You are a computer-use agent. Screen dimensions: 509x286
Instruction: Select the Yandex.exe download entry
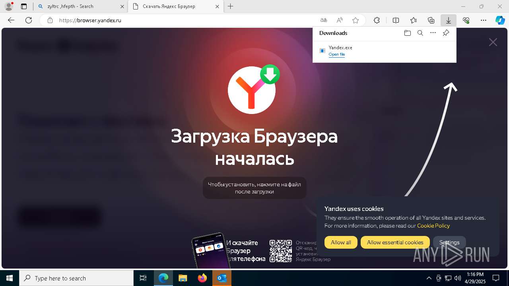click(x=384, y=51)
